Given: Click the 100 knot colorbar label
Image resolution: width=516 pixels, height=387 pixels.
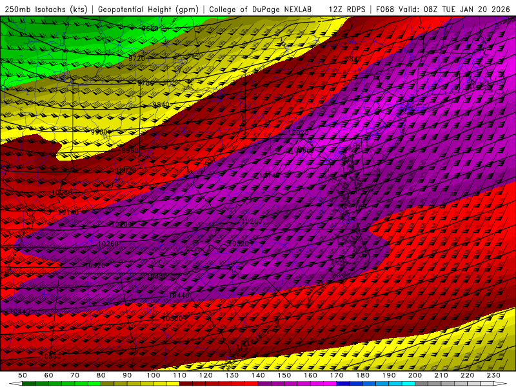Looking at the screenshot, I should coord(154,375).
